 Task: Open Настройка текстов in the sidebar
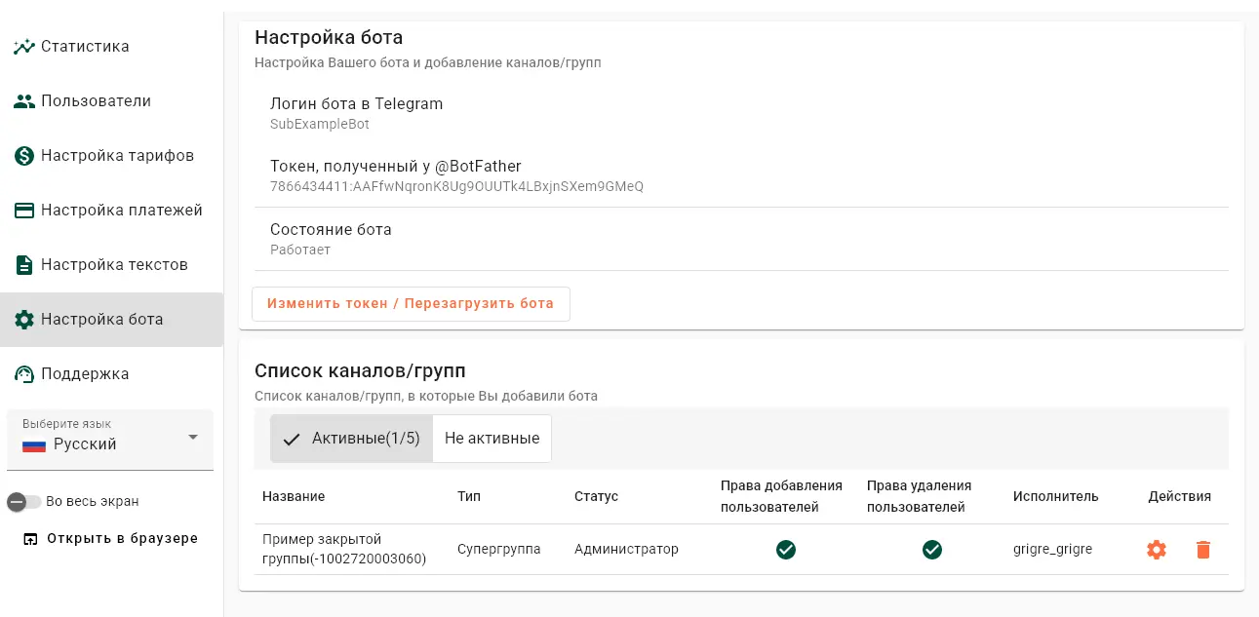click(x=111, y=265)
